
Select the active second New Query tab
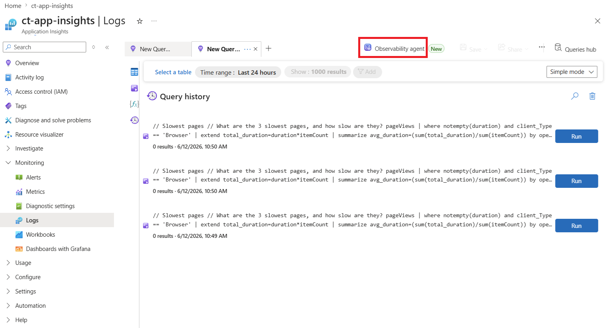click(223, 49)
